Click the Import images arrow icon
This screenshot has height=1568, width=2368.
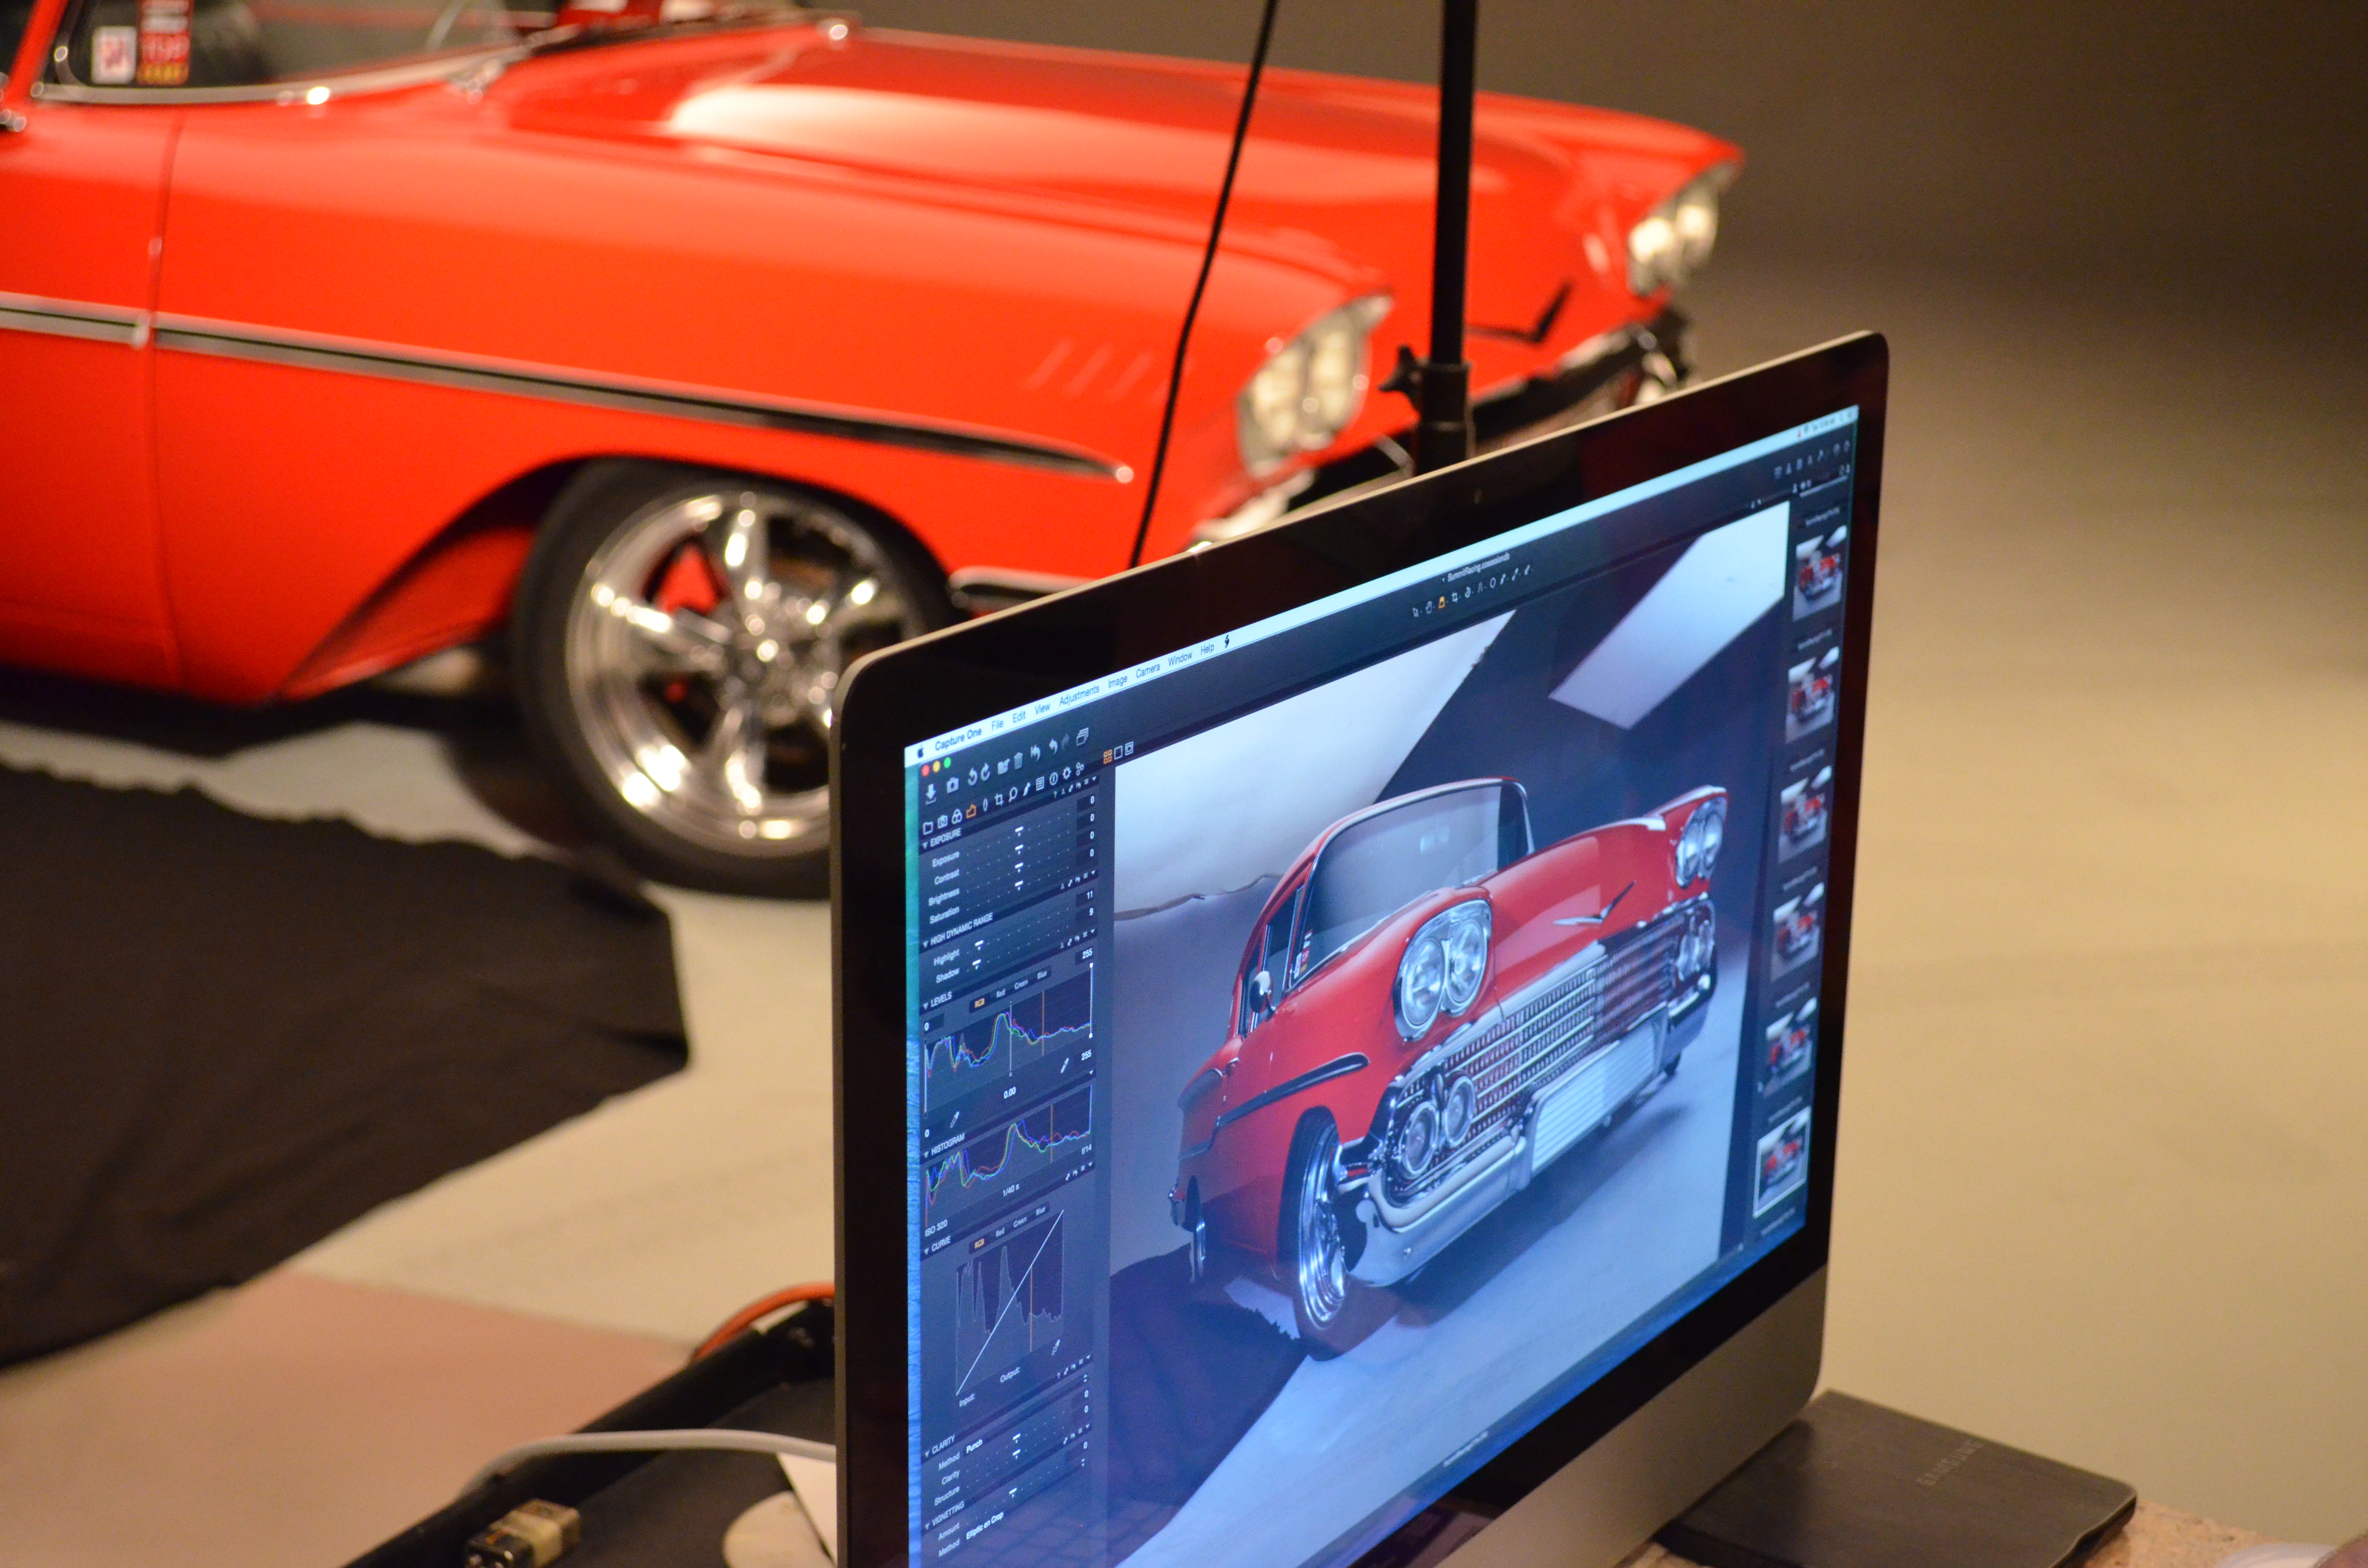point(931,794)
